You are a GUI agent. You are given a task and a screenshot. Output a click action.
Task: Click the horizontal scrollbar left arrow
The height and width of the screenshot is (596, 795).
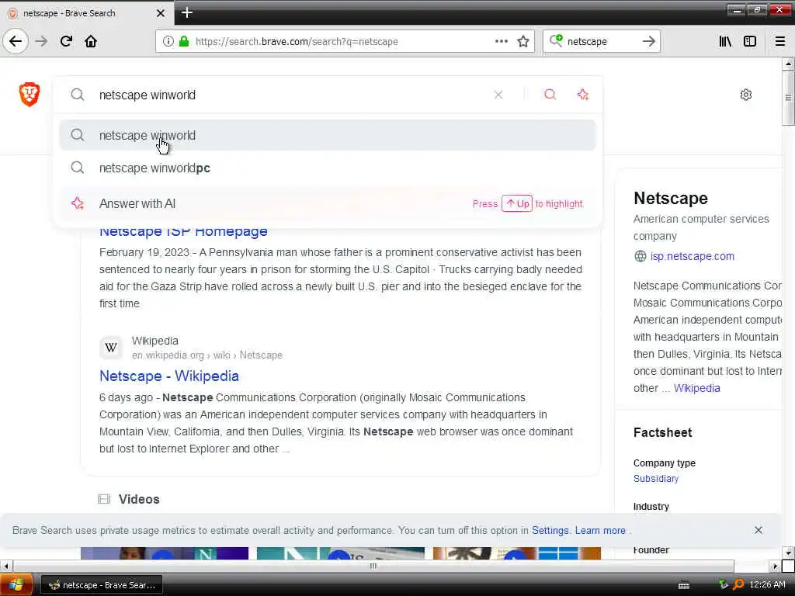pos(5,566)
